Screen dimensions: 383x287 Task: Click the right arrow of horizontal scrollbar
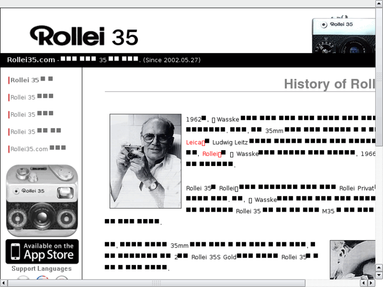click(x=371, y=283)
